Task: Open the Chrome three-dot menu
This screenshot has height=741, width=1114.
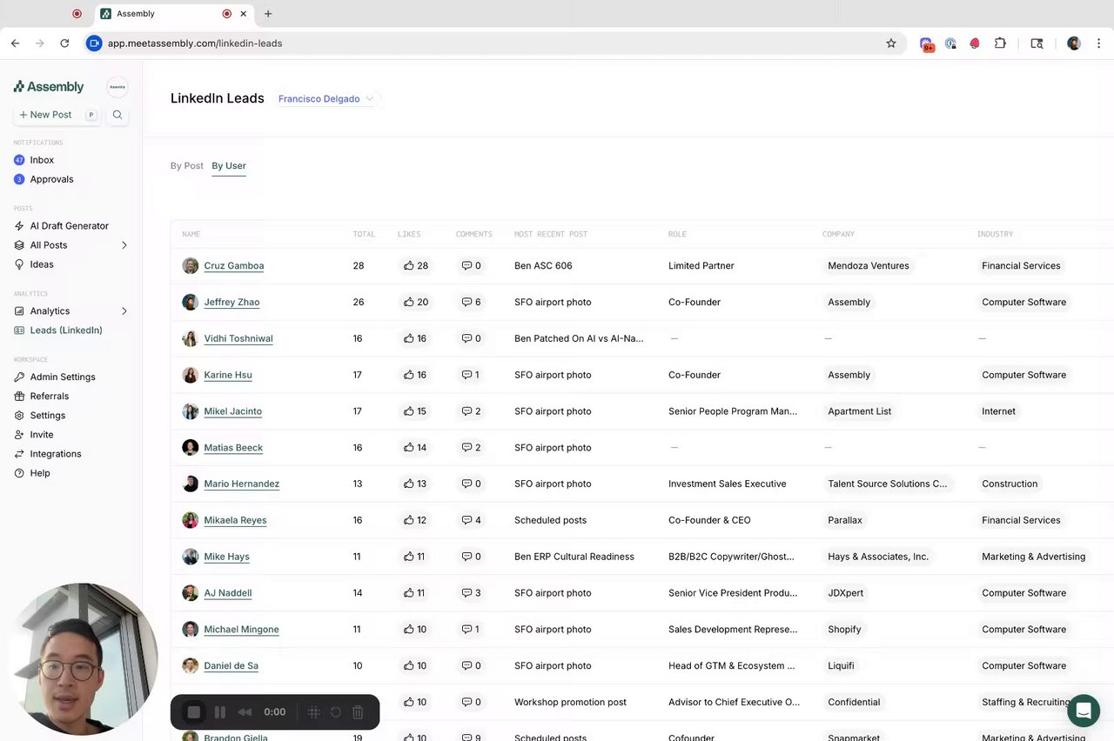Action: point(1100,43)
